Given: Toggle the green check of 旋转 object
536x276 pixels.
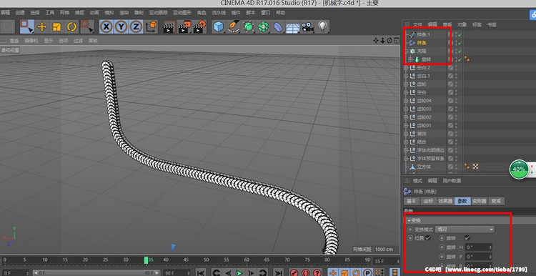Looking at the screenshot, I should tap(460, 59).
